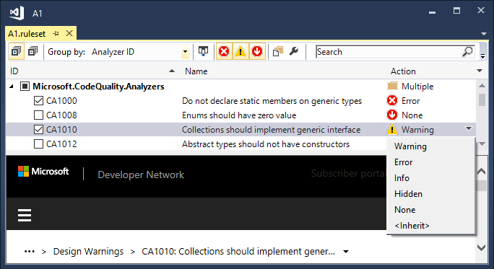Open CA1010 Collections breadcrumb link
The image size is (494, 269).
click(x=238, y=252)
